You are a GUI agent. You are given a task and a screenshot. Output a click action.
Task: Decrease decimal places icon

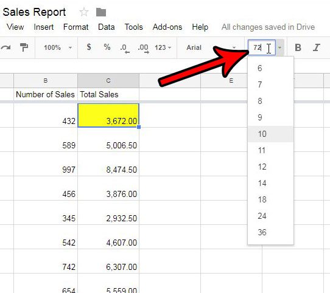125,48
